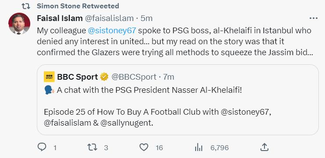
Task: Open the @sistoney67 mention link
Action: [x=112, y=31]
